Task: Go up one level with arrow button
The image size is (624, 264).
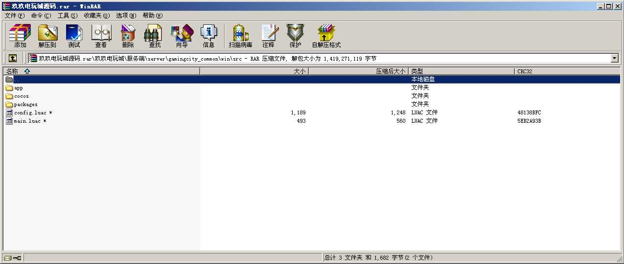Action: point(13,58)
